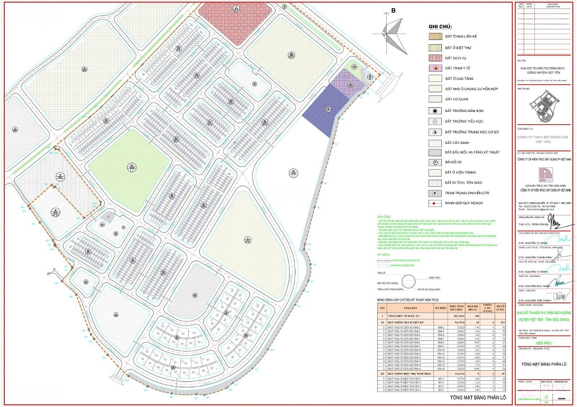Click the secondary school (Trung học cơ sở) legend icon
Screen dimensions: 577x407
point(435,132)
